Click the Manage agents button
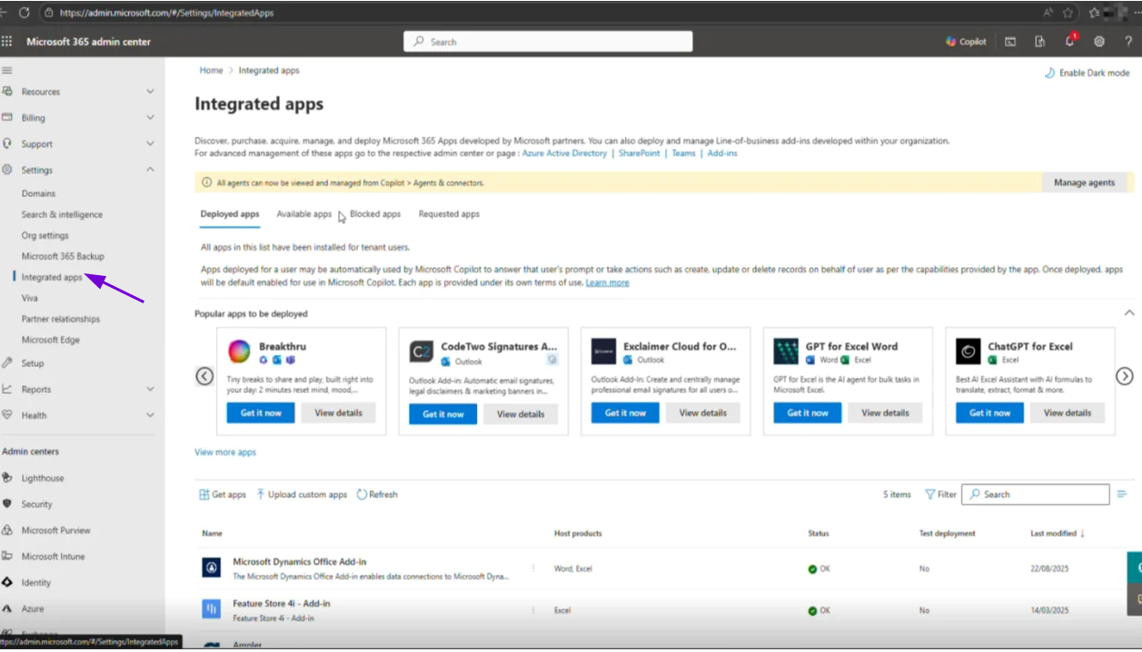The image size is (1142, 652). (x=1084, y=183)
